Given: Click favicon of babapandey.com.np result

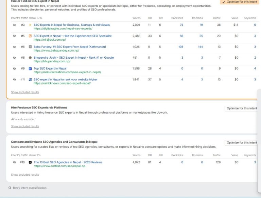Looking at the screenshot, I should pos(30,47).
